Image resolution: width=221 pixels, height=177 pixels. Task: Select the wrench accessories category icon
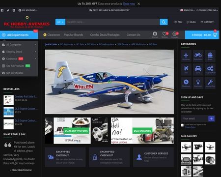[210, 83]
